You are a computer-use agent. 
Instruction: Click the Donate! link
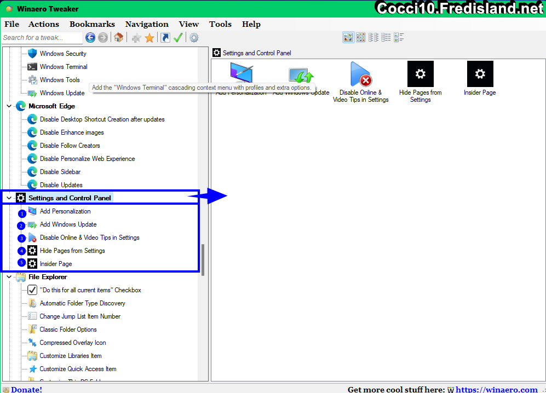tap(26, 390)
